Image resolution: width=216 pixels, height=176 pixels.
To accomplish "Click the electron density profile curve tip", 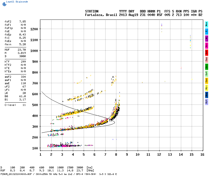I will point(114,122).
